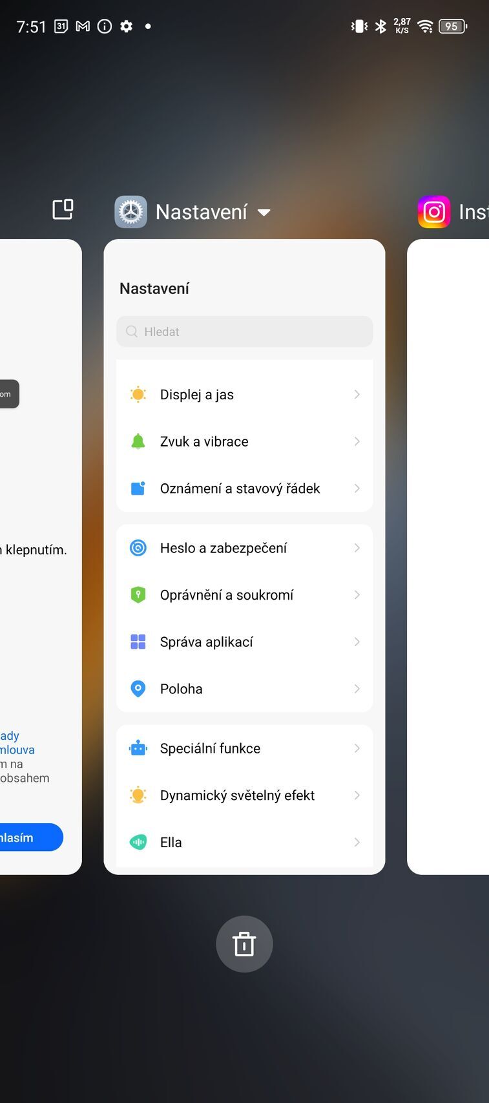Switch to the left recent app card
This screenshot has height=1103, width=489.
point(41,557)
